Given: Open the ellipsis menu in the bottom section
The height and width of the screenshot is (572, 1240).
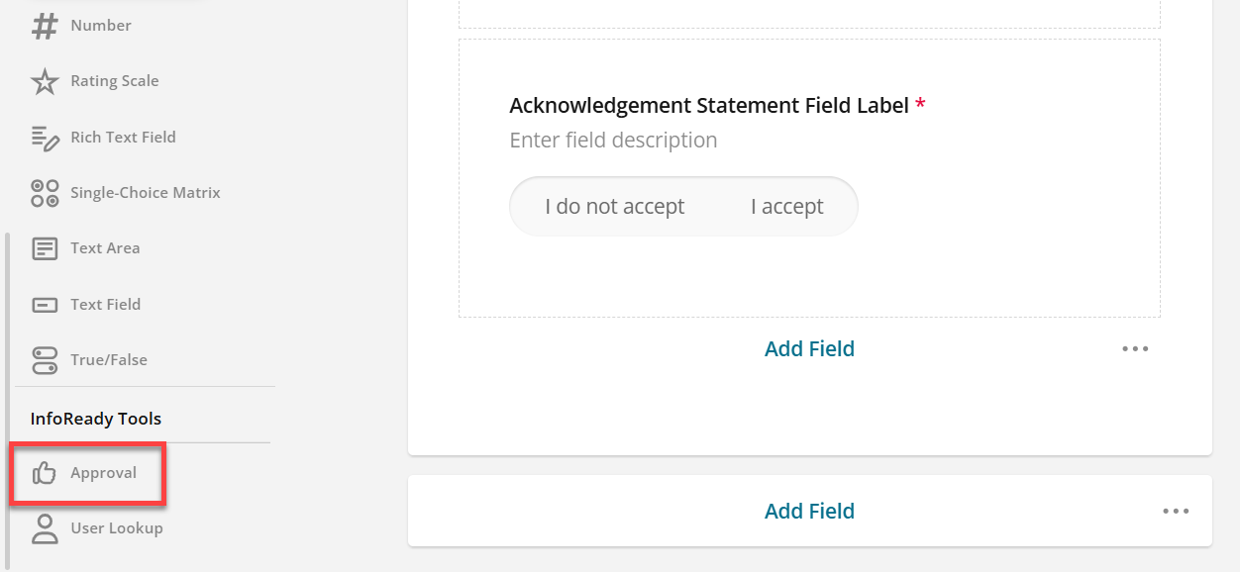Looking at the screenshot, I should pyautogui.click(x=1176, y=511).
